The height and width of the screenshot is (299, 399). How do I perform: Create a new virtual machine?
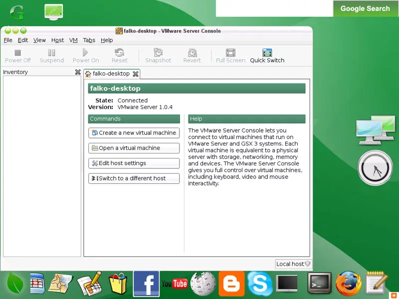point(134,133)
